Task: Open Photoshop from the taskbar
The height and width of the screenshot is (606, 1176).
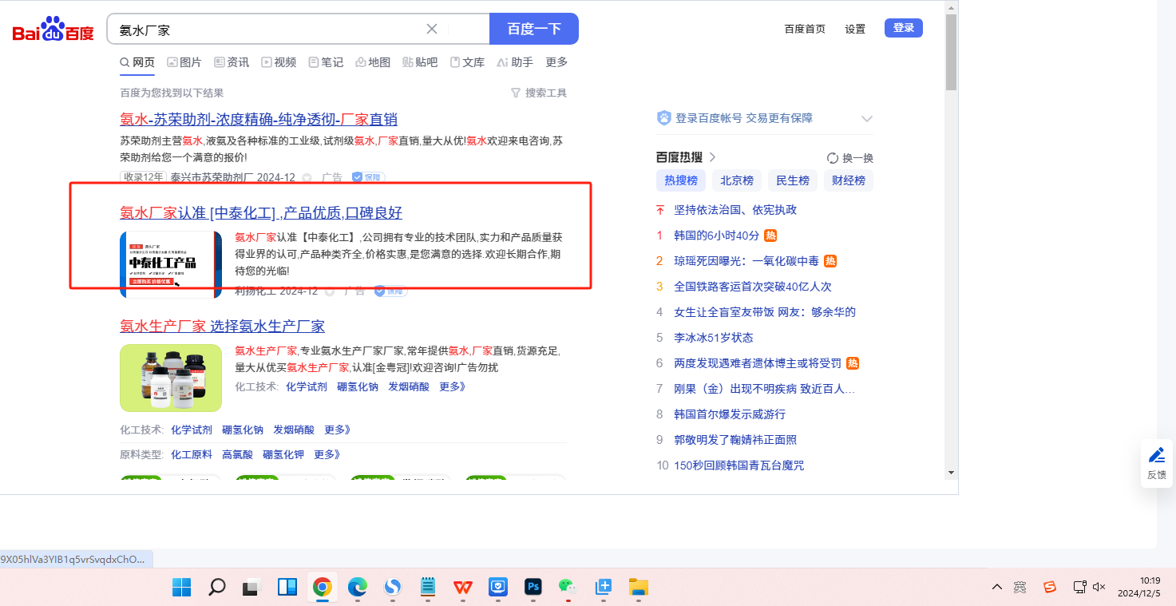Action: pyautogui.click(x=533, y=588)
